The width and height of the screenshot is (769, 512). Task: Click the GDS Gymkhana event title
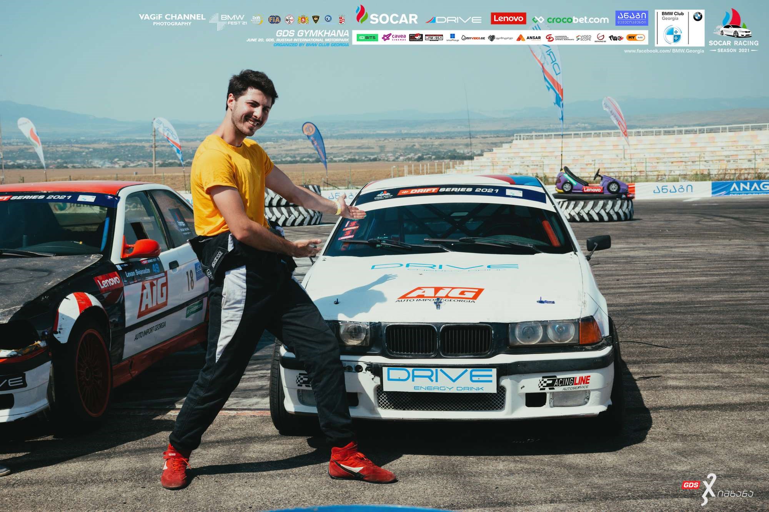[312, 33]
